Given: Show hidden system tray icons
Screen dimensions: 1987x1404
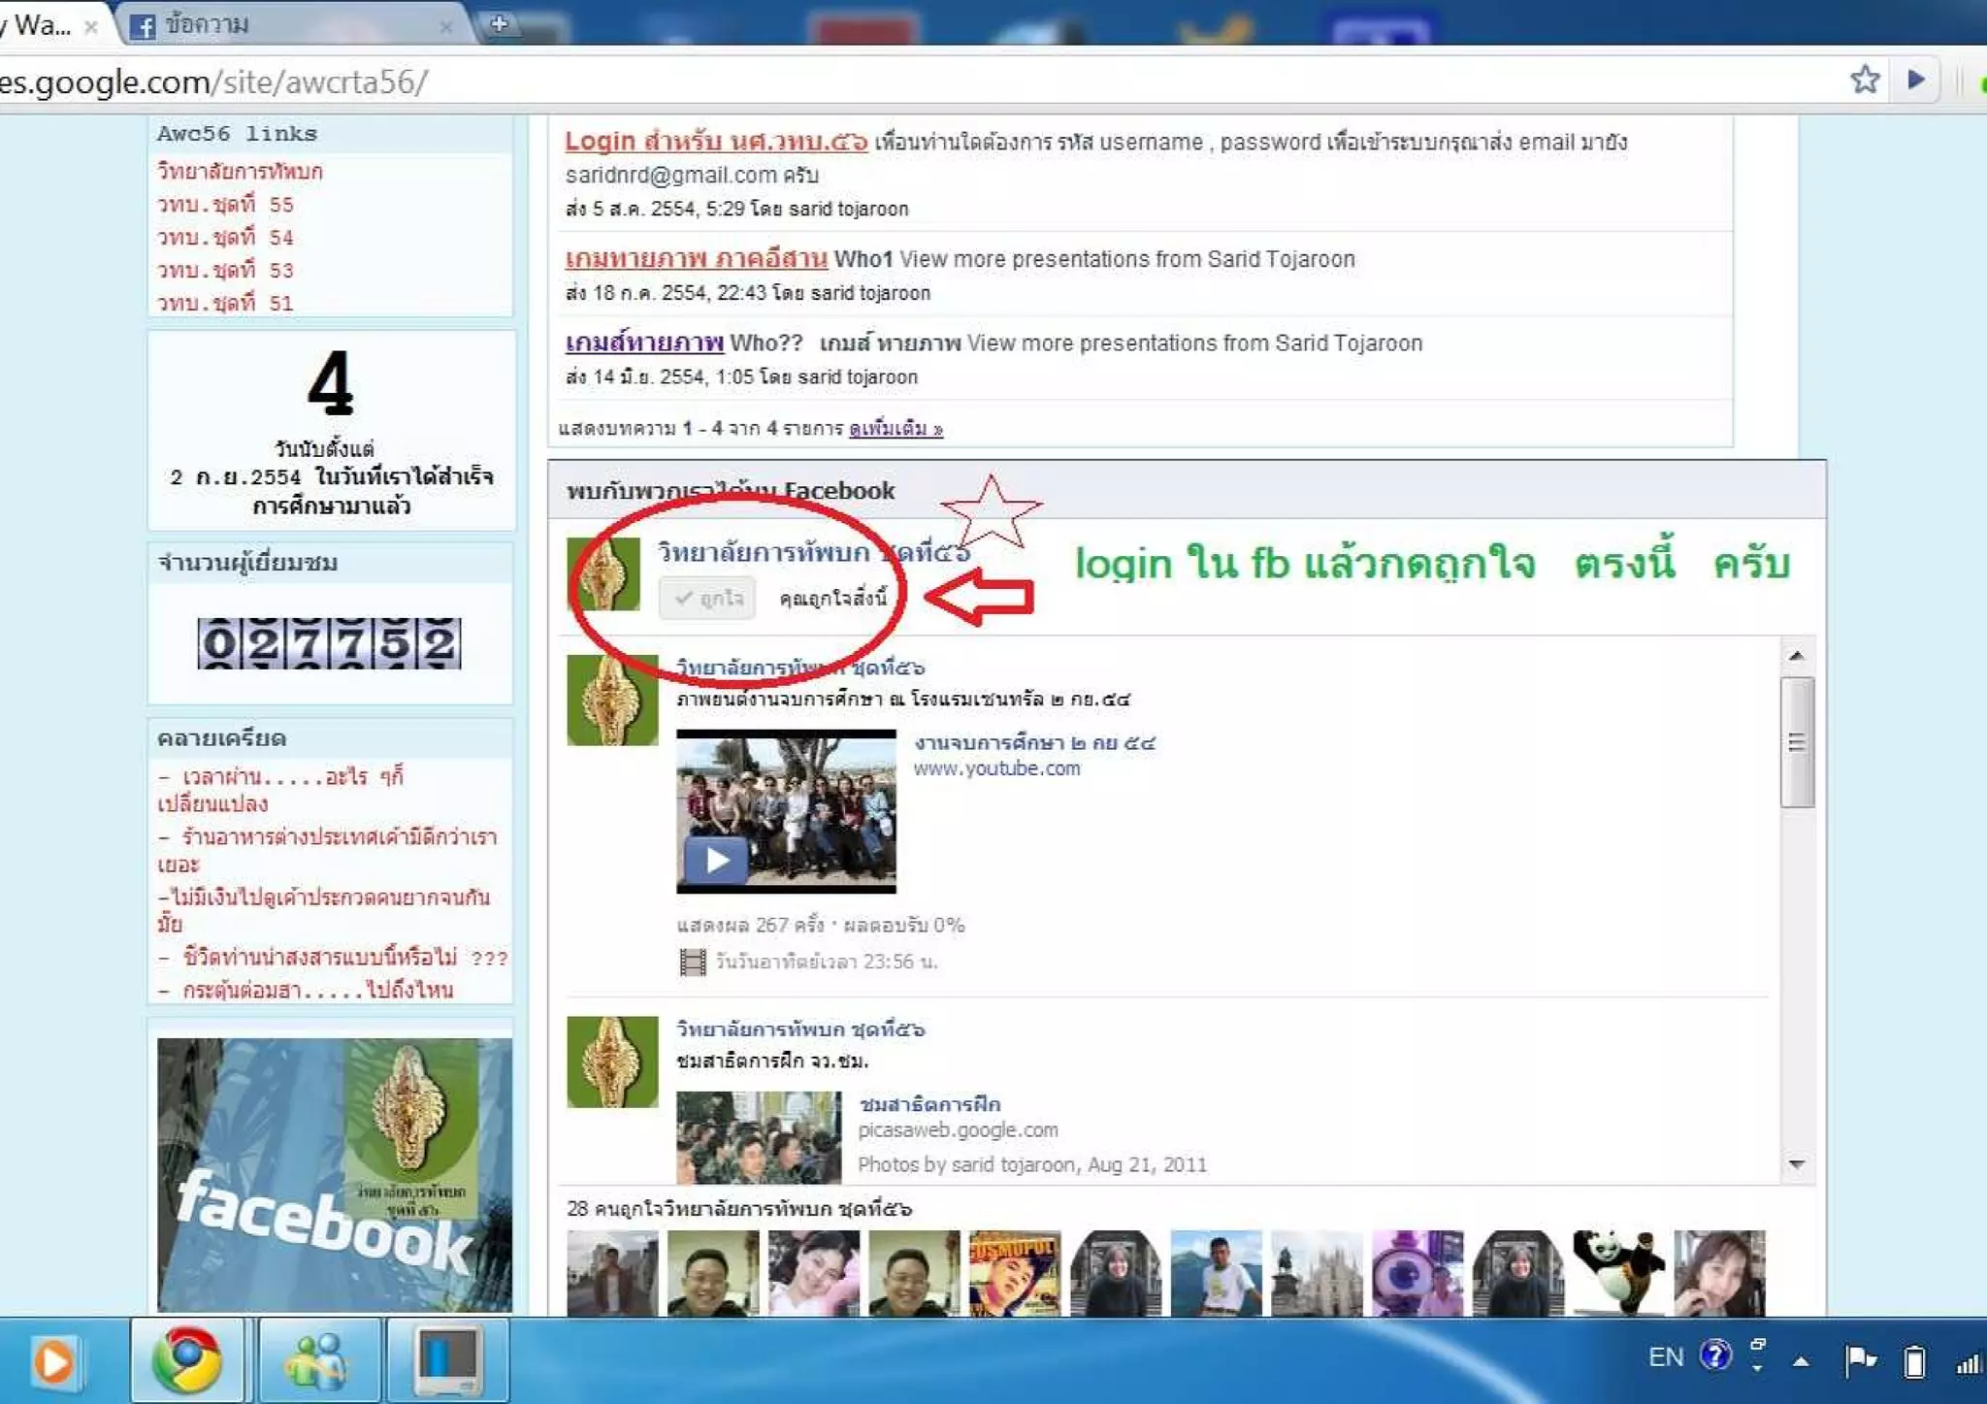Looking at the screenshot, I should coord(1801,1361).
